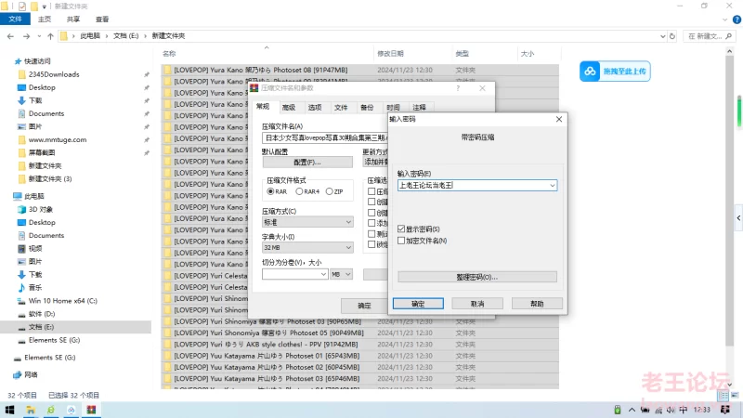The width and height of the screenshot is (743, 418).
Task: Open the Explorer help icon
Action: (x=736, y=20)
